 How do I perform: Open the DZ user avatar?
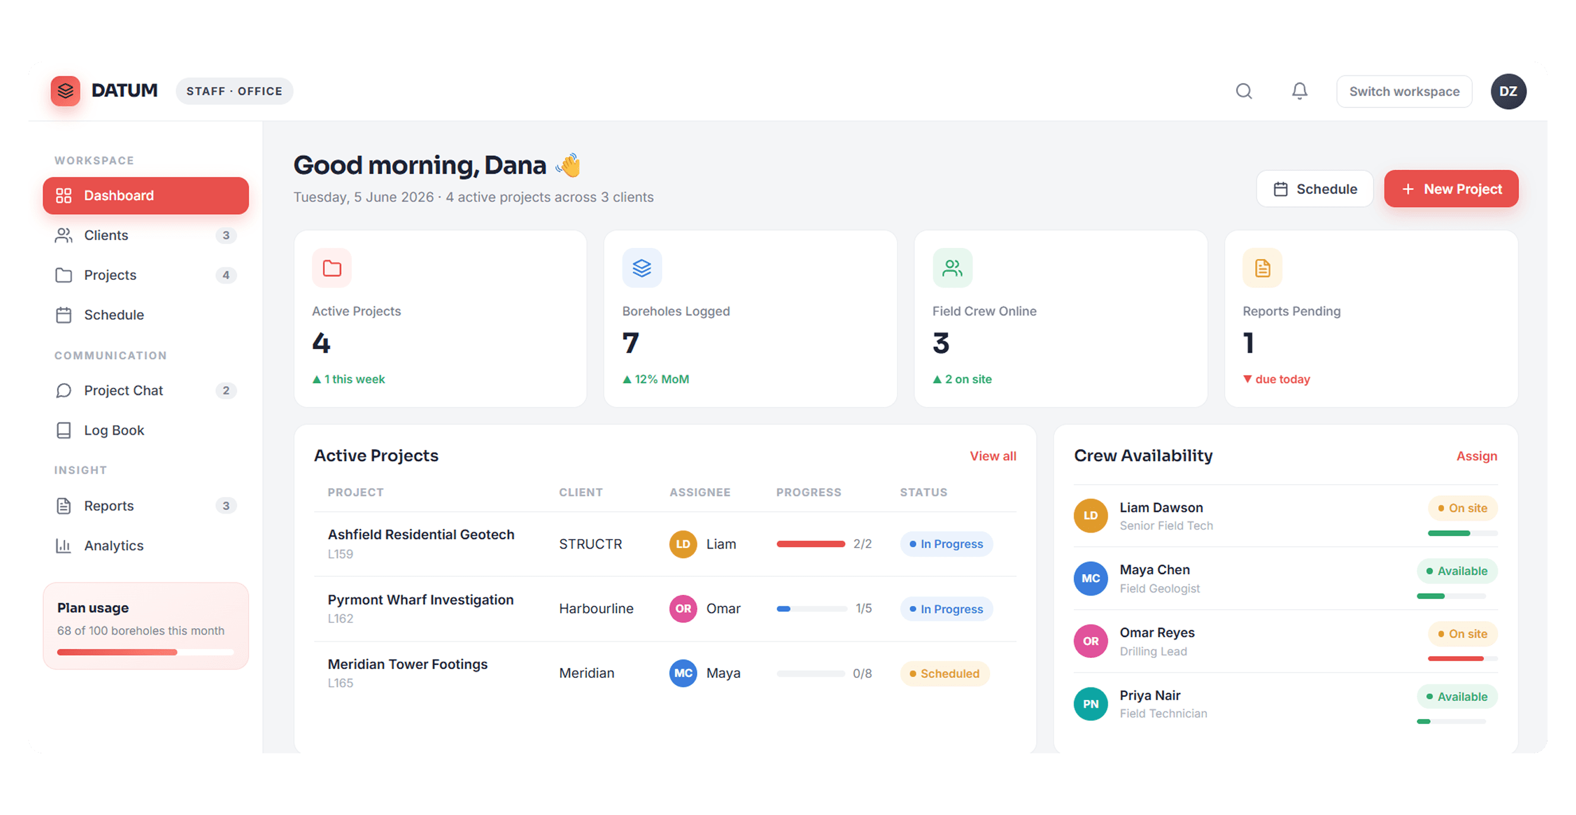(1508, 92)
